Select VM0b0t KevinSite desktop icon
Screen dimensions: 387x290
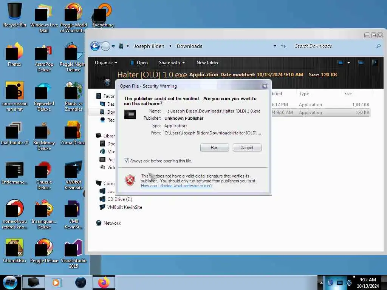coord(74,175)
